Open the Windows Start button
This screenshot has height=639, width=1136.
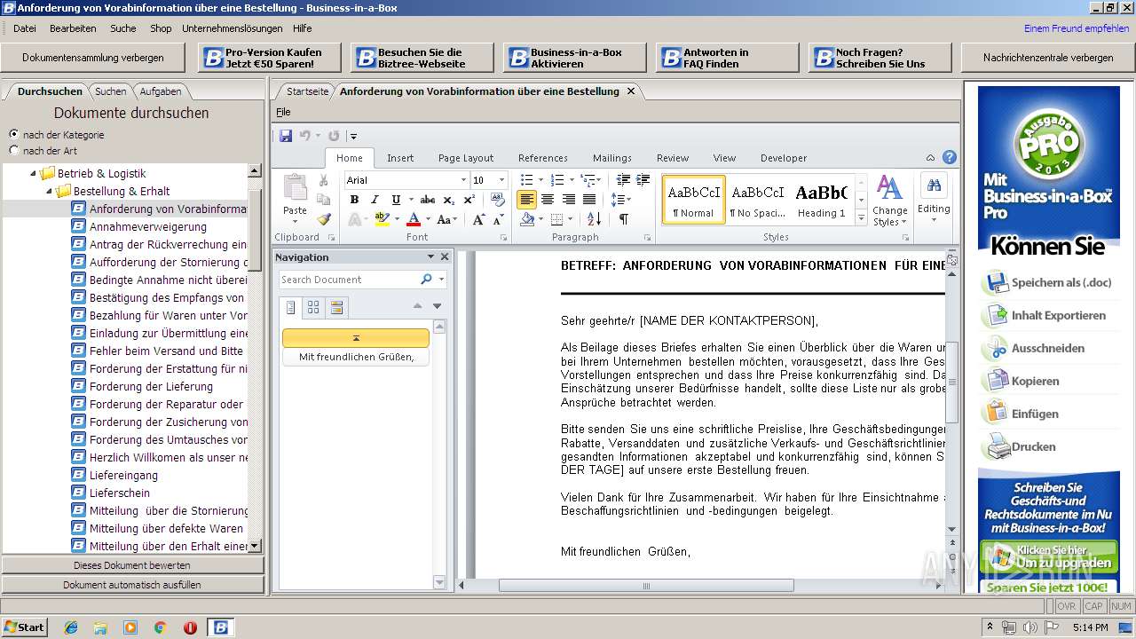click(24, 627)
